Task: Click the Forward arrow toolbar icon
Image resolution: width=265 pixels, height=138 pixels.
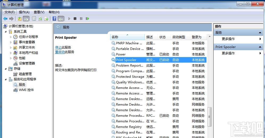Action: [x=11, y=19]
